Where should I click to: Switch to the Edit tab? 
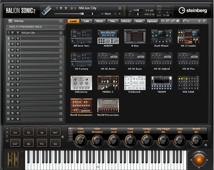tap(86, 21)
